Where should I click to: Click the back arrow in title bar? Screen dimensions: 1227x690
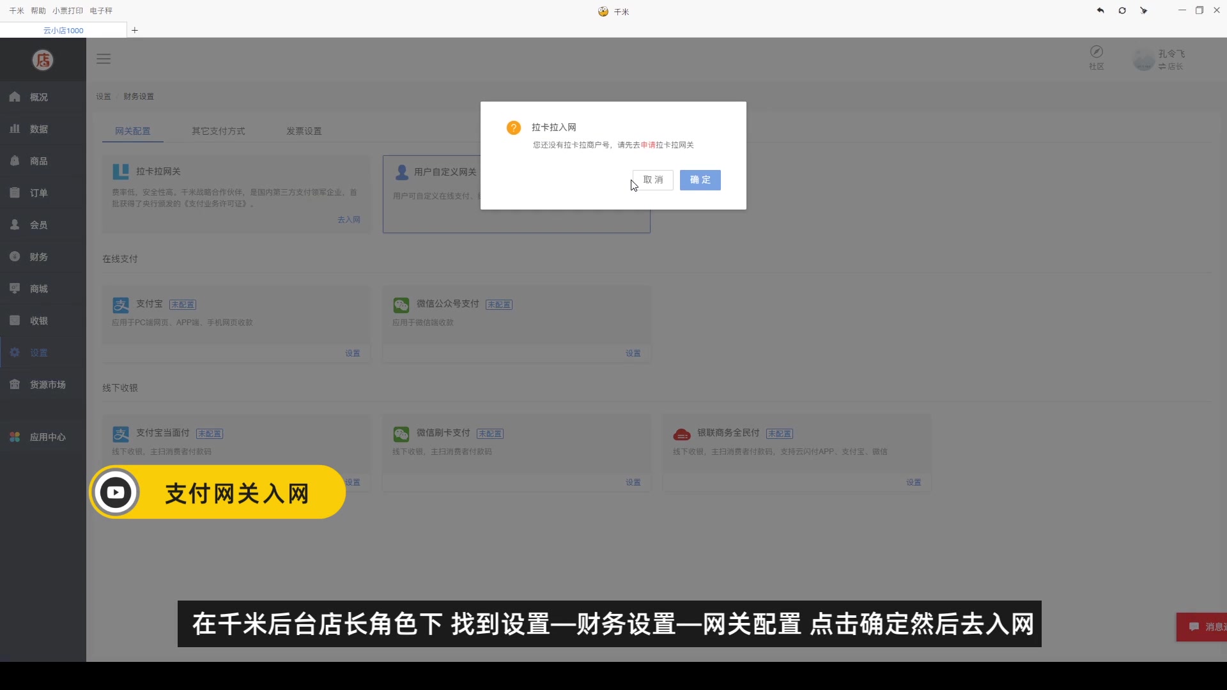(x=1100, y=10)
